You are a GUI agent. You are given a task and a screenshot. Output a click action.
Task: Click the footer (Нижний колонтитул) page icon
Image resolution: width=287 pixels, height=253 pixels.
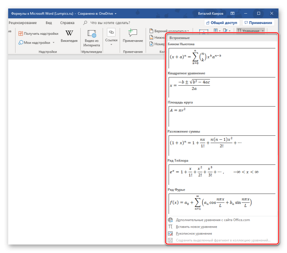coord(151,37)
